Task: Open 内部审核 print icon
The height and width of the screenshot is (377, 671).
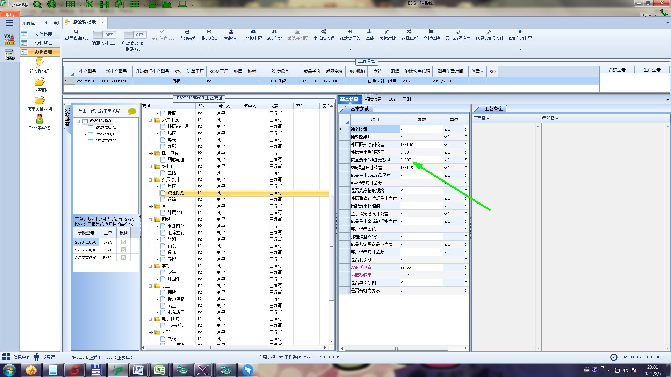Action: point(187,32)
